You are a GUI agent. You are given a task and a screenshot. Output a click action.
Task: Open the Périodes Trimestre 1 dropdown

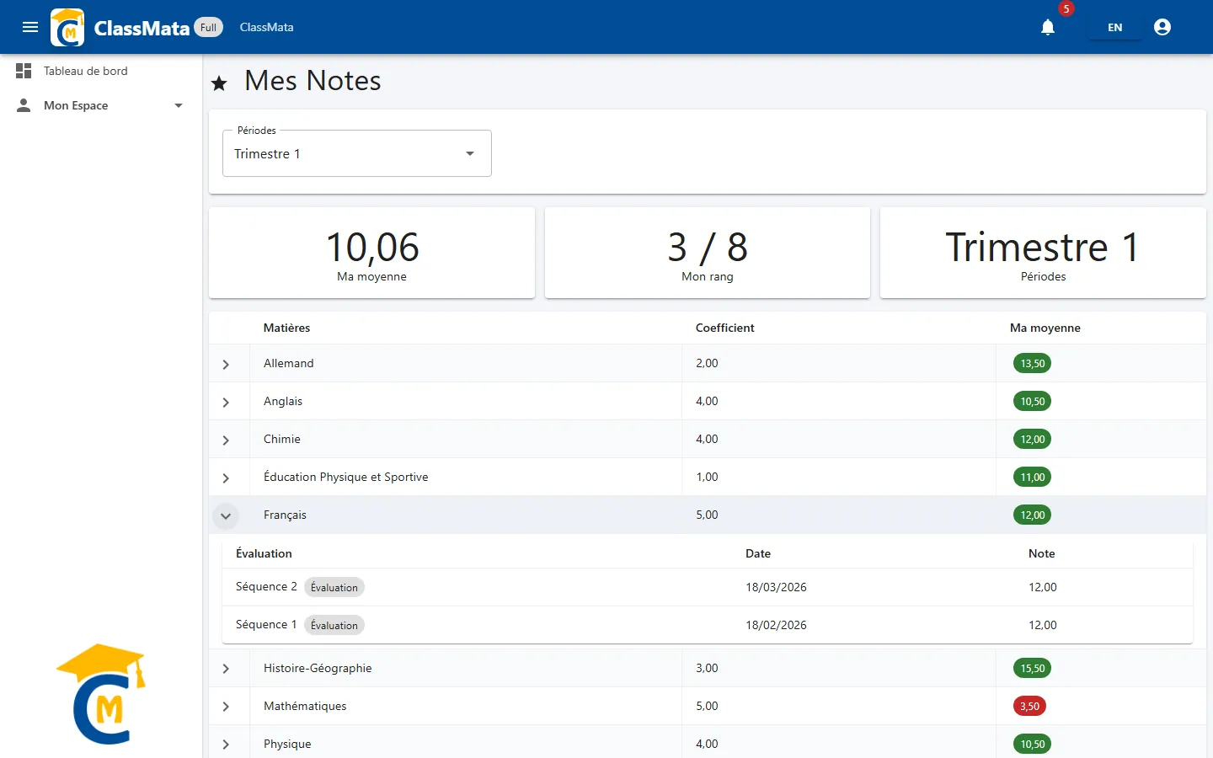pos(357,153)
